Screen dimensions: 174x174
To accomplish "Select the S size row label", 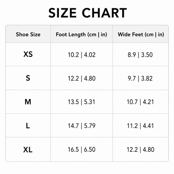I will coord(28,78).
